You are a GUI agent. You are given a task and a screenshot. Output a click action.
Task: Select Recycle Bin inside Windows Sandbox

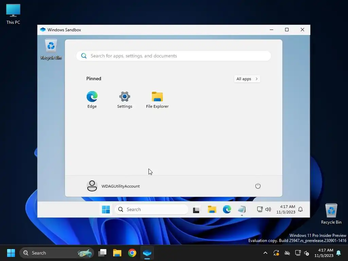51,49
